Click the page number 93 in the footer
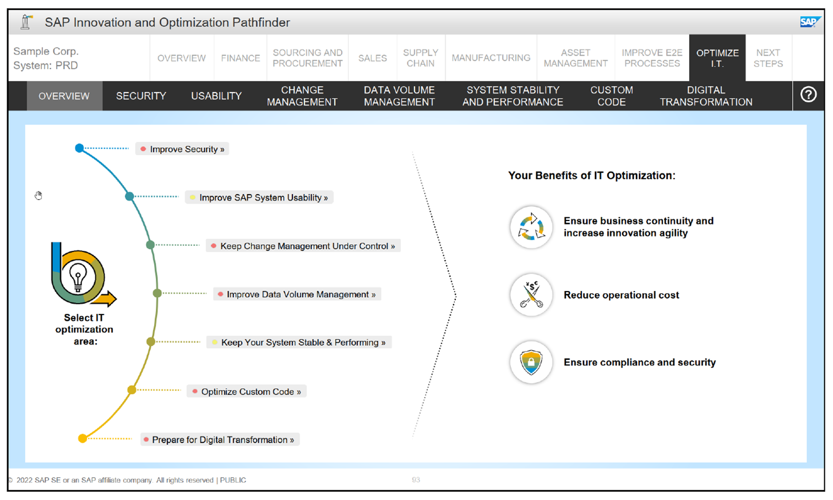The height and width of the screenshot is (500, 833). pos(416,480)
